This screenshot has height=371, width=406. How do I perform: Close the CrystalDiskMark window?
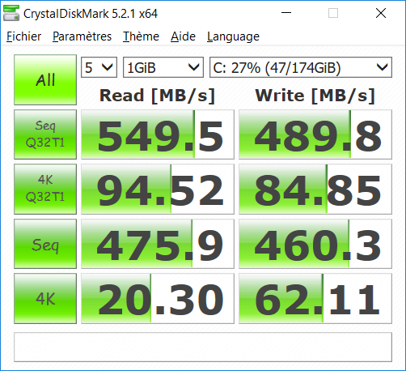(x=381, y=13)
